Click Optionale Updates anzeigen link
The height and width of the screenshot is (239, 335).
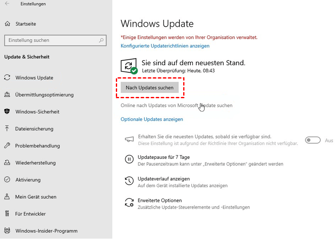pos(152,119)
